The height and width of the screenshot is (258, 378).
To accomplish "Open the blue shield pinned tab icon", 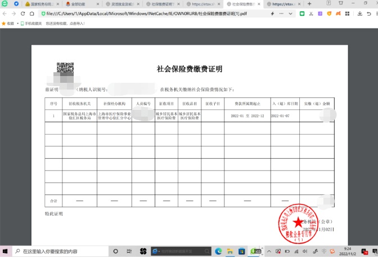I will point(16,4).
